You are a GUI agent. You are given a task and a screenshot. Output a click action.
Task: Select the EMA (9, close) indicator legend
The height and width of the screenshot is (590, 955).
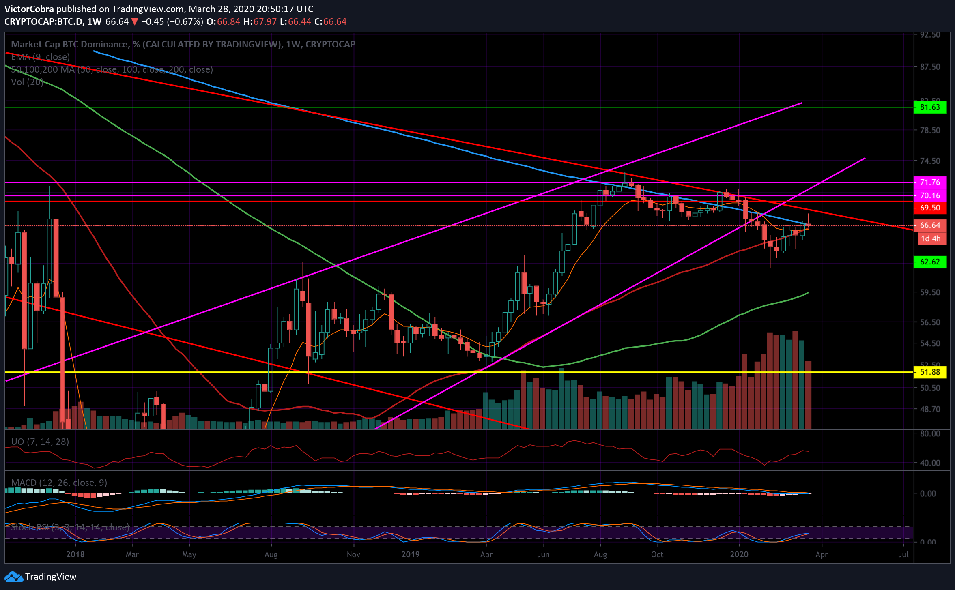40,57
